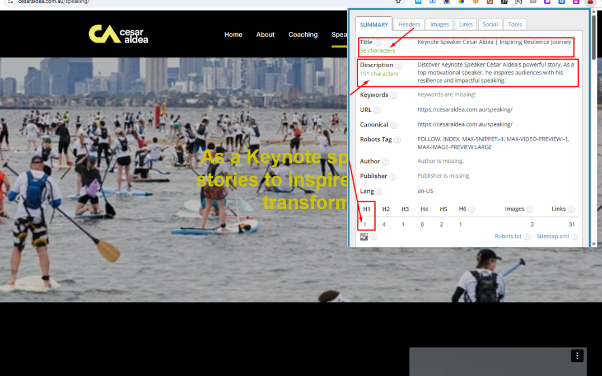Image resolution: width=602 pixels, height=376 pixels.
Task: Click the help icon next to Links count
Action: pos(571,209)
